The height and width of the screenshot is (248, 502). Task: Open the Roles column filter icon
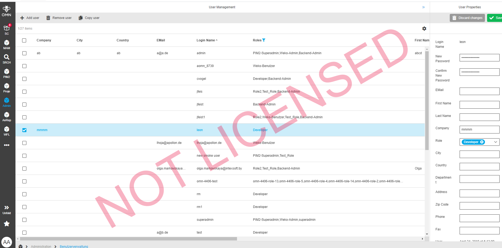click(x=264, y=40)
